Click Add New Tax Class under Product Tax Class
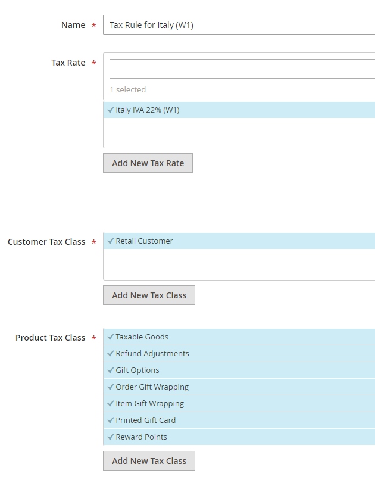The height and width of the screenshot is (486, 375). tap(149, 460)
